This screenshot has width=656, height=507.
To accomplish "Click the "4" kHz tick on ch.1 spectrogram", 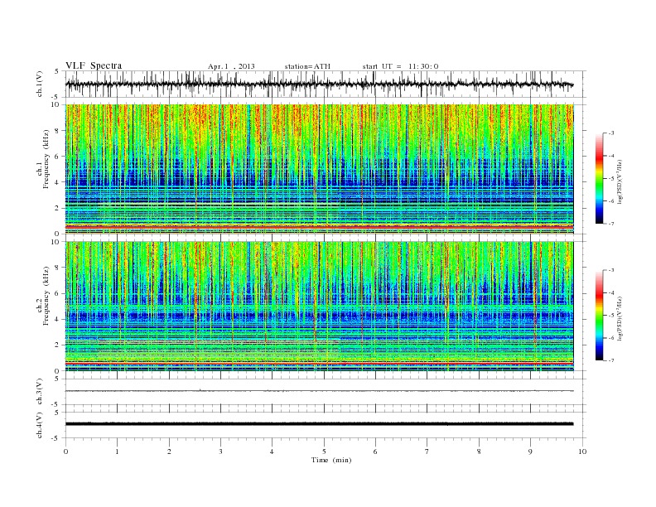I will [x=58, y=182].
